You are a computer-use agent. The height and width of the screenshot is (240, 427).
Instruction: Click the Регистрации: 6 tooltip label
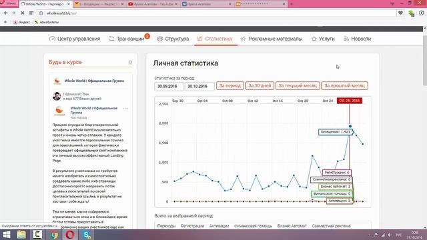[336, 173]
